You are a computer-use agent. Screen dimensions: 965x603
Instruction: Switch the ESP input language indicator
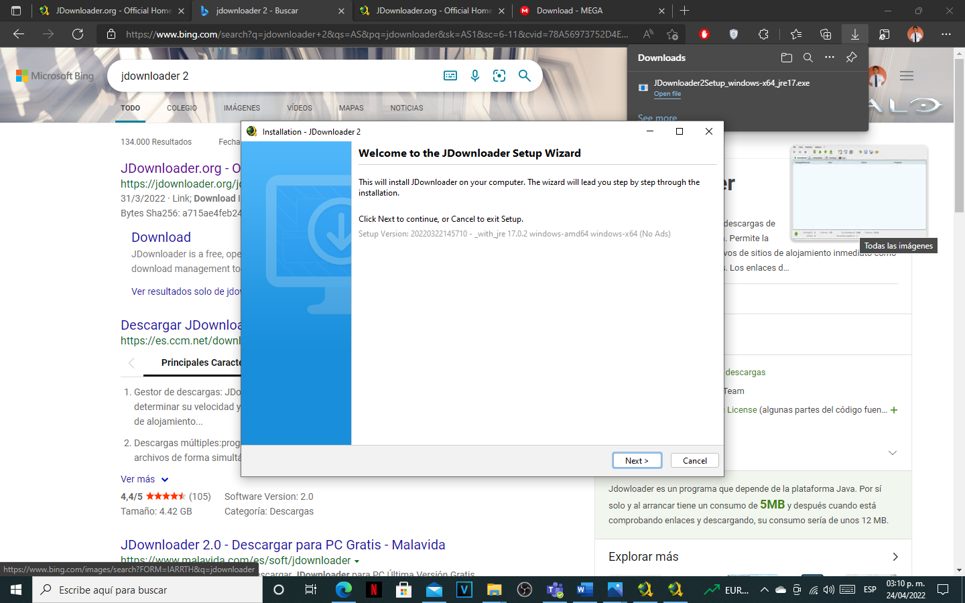coord(870,590)
